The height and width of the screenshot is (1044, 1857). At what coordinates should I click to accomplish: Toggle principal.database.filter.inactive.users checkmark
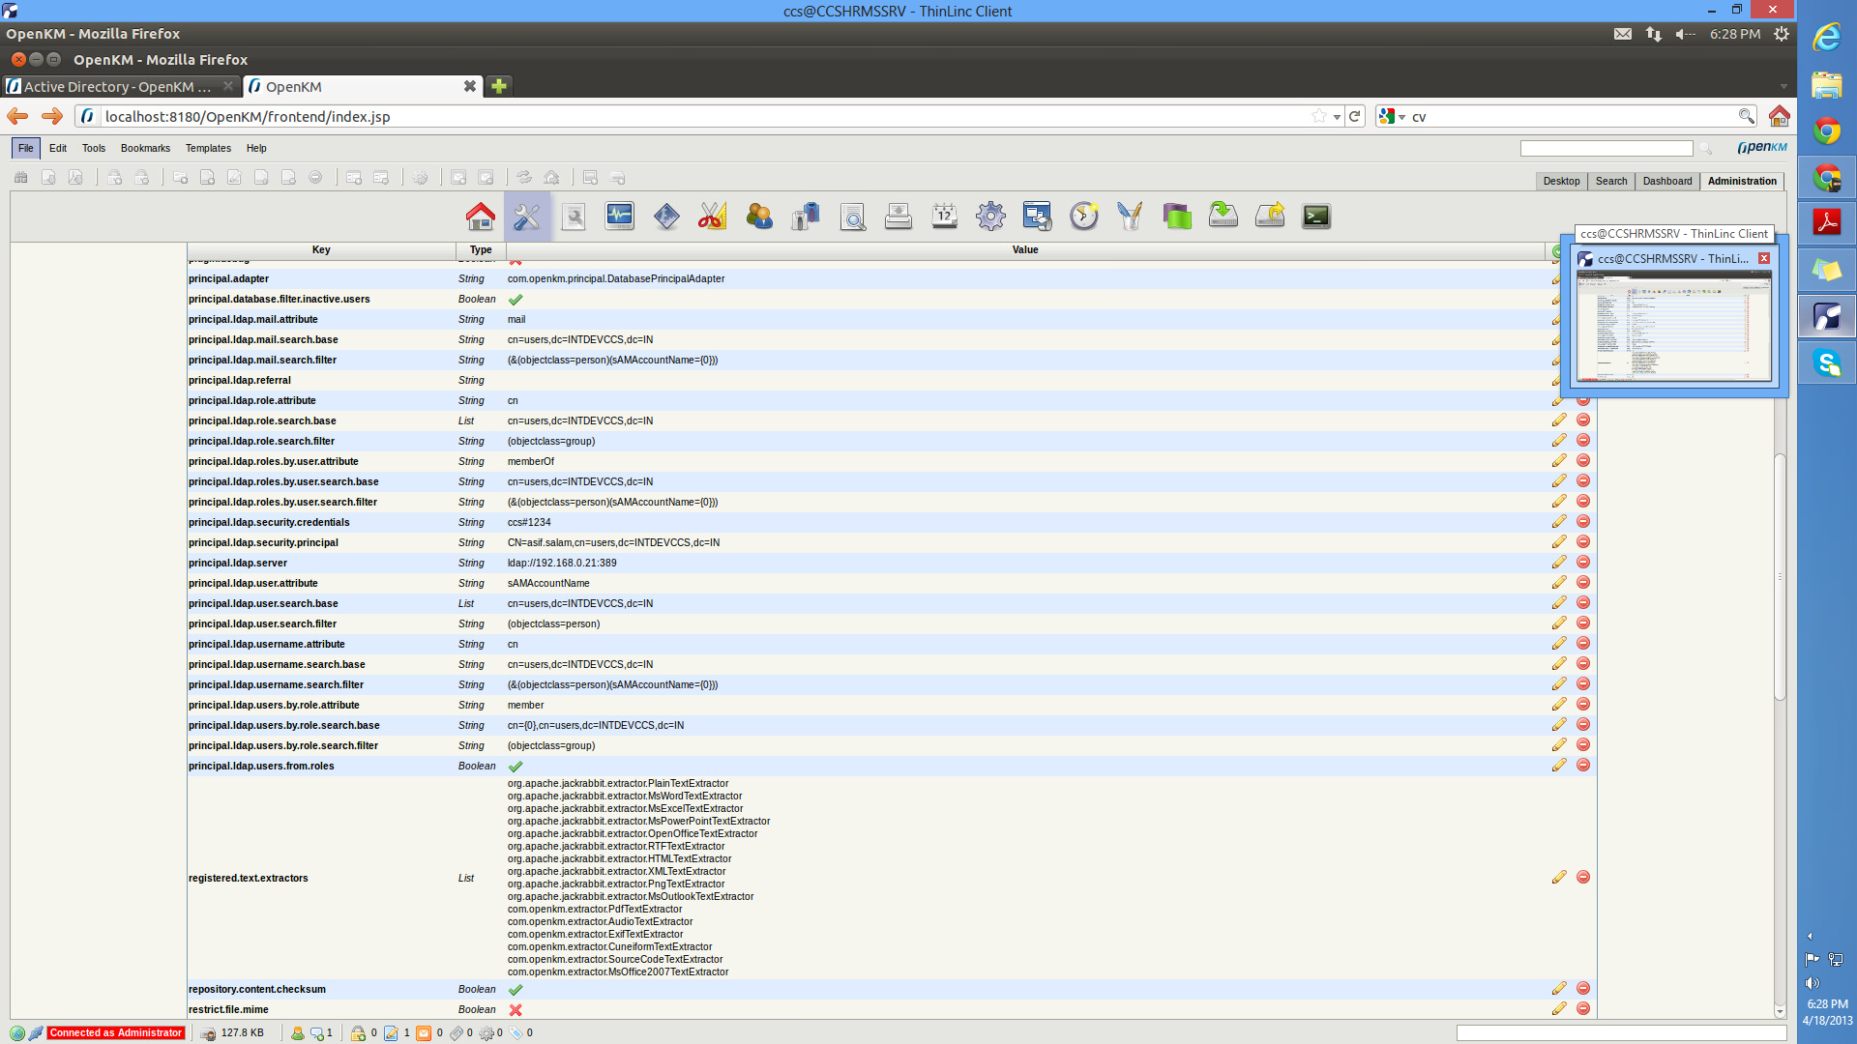pyautogui.click(x=516, y=300)
